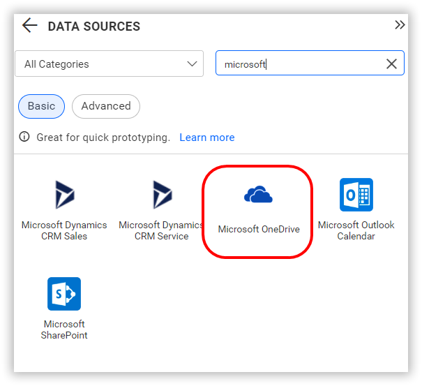This screenshot has width=422, height=386.
Task: Choose the Microsoft Dynamics CRM Sales icon
Action: click(x=65, y=195)
